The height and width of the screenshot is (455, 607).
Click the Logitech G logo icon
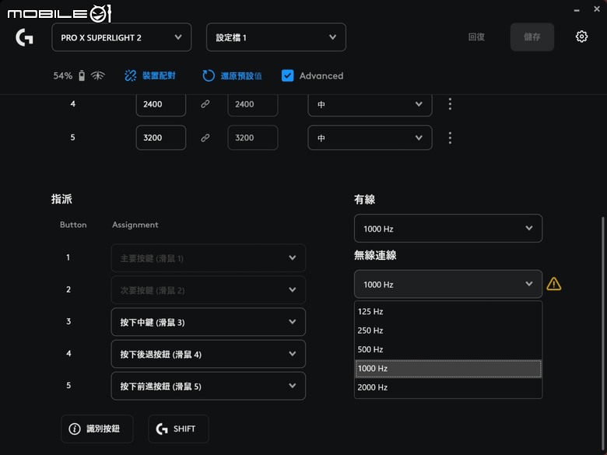(24, 37)
